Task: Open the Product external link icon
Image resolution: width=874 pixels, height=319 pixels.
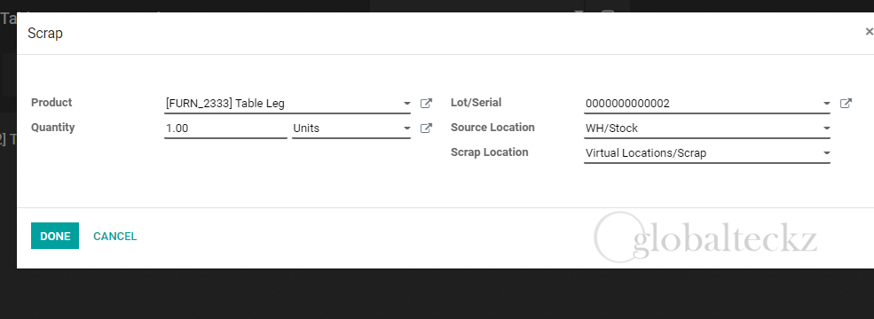Action: point(426,103)
